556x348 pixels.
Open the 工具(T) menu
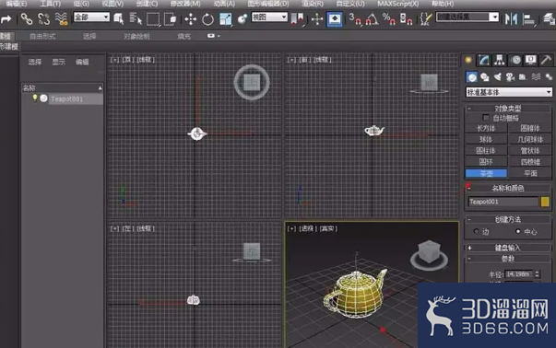51,4
